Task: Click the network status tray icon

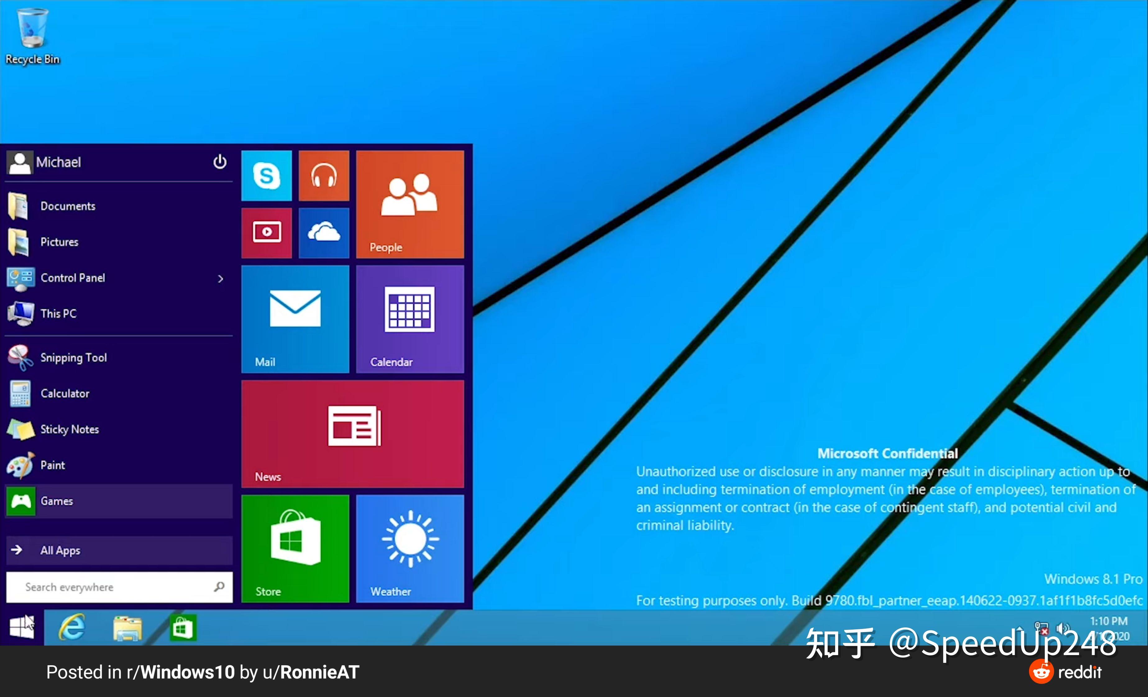Action: (x=1041, y=629)
